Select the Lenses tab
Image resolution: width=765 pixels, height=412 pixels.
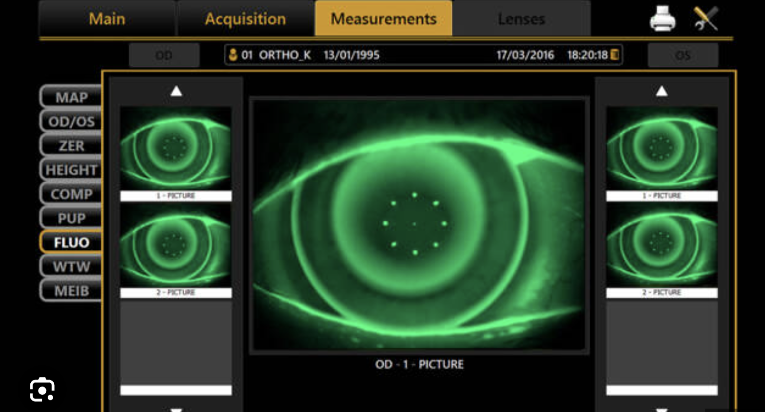coord(521,19)
